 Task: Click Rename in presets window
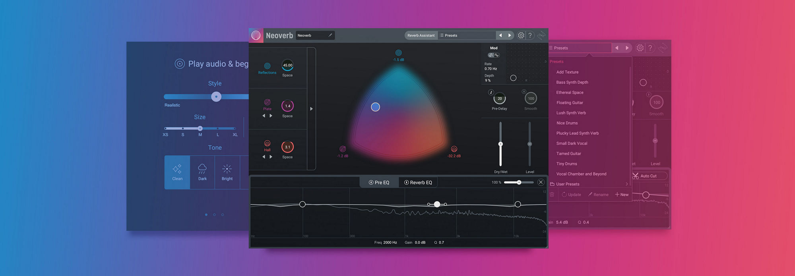(x=598, y=195)
